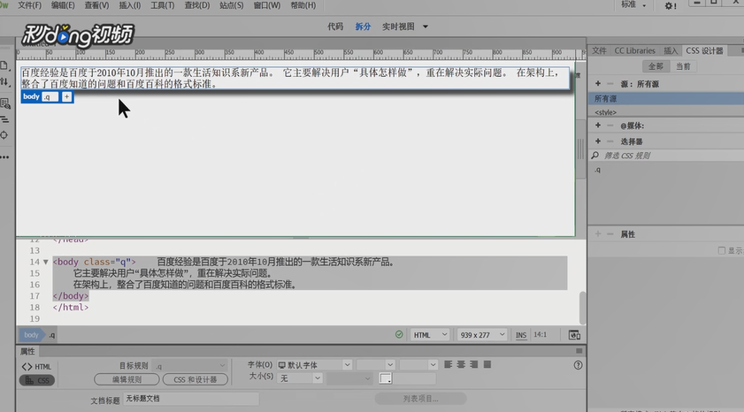Add a selector with plus icon
This screenshot has height=412, width=744.
(x=598, y=141)
